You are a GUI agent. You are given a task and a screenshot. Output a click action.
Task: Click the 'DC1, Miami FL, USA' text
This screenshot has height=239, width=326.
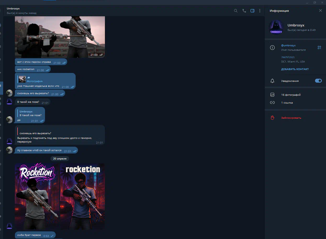293,62
